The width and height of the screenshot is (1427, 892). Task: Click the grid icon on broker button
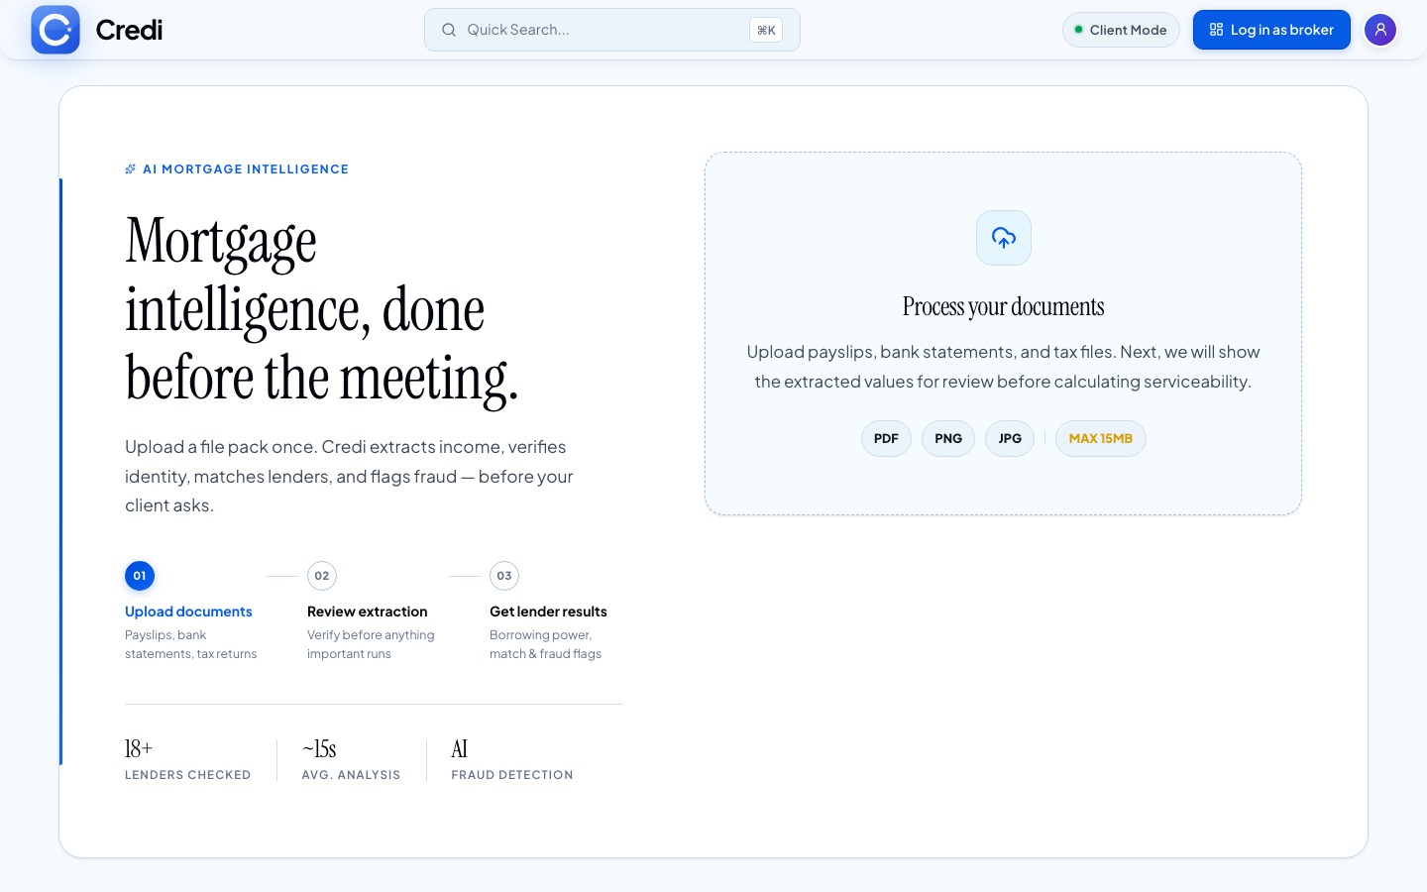1216,30
